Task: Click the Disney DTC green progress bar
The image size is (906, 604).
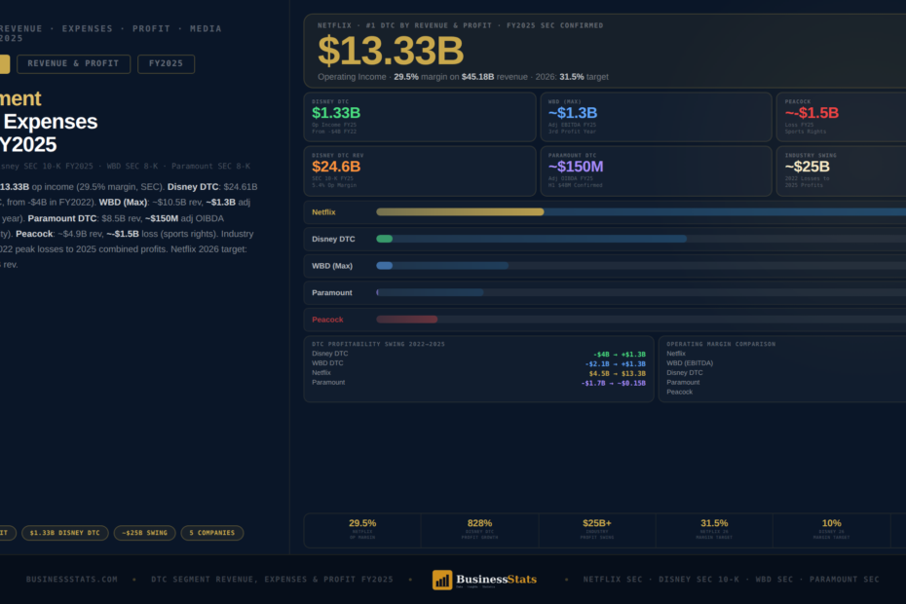Action: (x=384, y=239)
